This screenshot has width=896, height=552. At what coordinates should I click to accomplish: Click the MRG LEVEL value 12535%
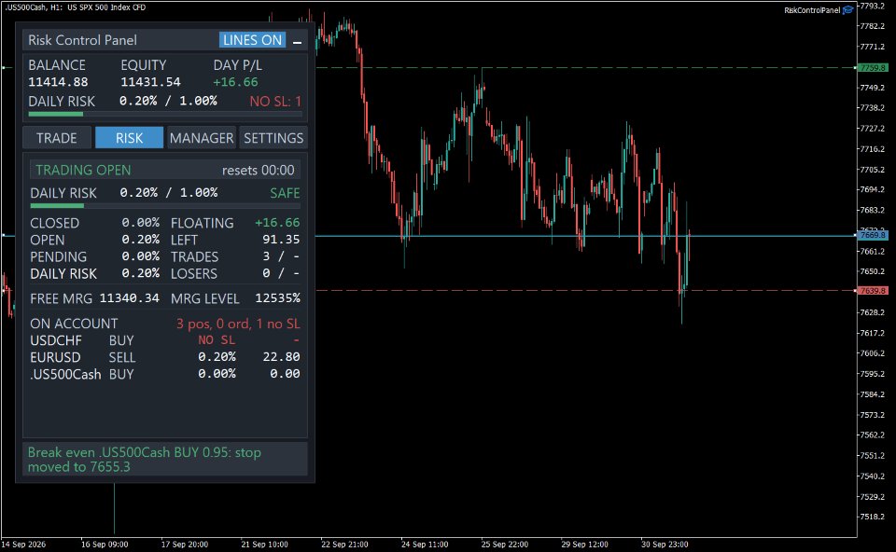278,298
